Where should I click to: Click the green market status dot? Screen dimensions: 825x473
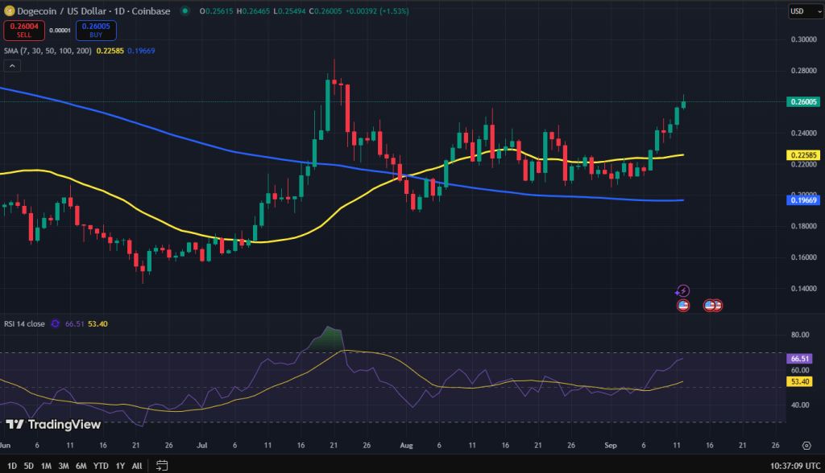(x=184, y=11)
